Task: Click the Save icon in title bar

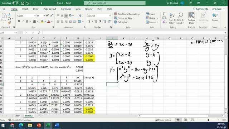Action: click(x=23, y=3)
